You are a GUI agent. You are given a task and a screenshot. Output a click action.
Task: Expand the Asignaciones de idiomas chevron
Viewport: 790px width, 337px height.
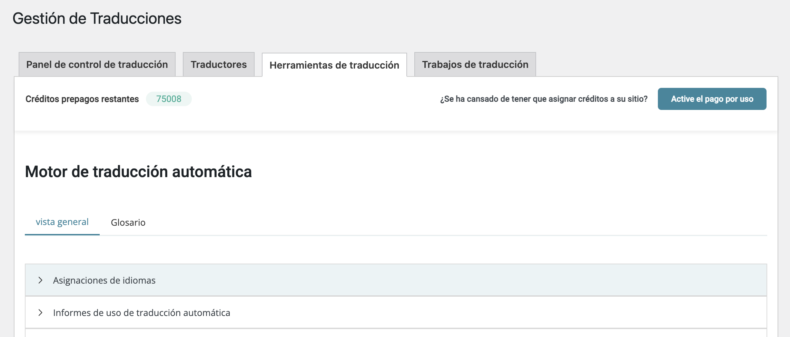tap(40, 280)
